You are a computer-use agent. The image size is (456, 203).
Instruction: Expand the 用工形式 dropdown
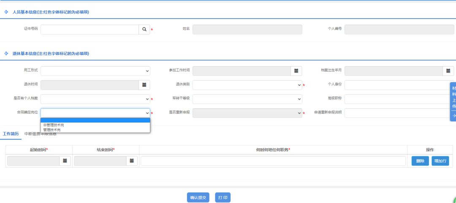click(95, 71)
